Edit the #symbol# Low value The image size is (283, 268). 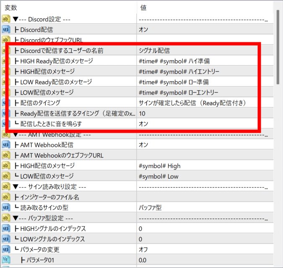point(158,176)
